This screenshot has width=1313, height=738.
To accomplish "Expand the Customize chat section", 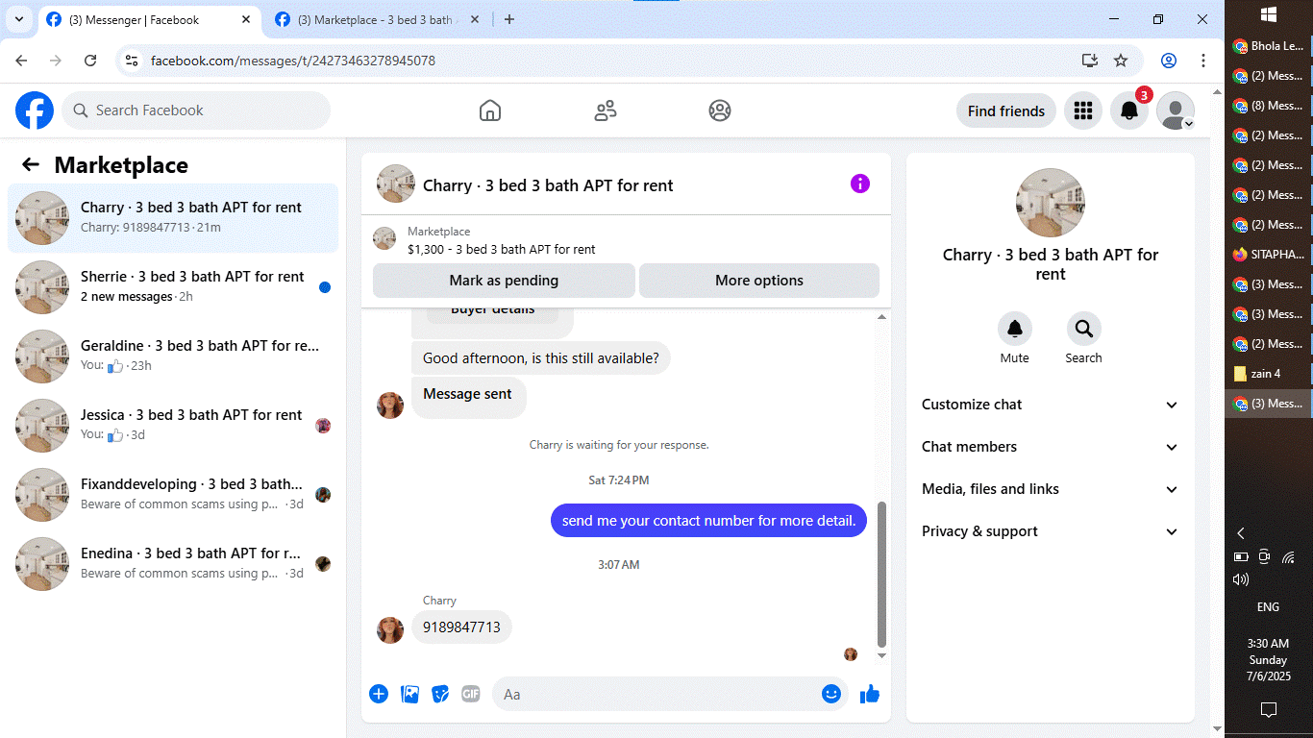I will point(1050,405).
